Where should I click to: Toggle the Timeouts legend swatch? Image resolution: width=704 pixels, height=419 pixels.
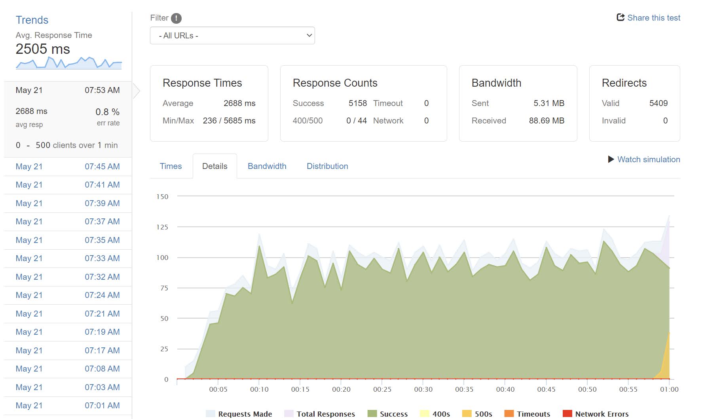(x=509, y=414)
